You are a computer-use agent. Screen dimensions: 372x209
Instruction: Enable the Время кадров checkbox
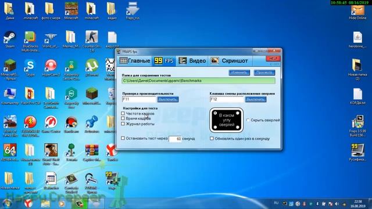(123, 118)
